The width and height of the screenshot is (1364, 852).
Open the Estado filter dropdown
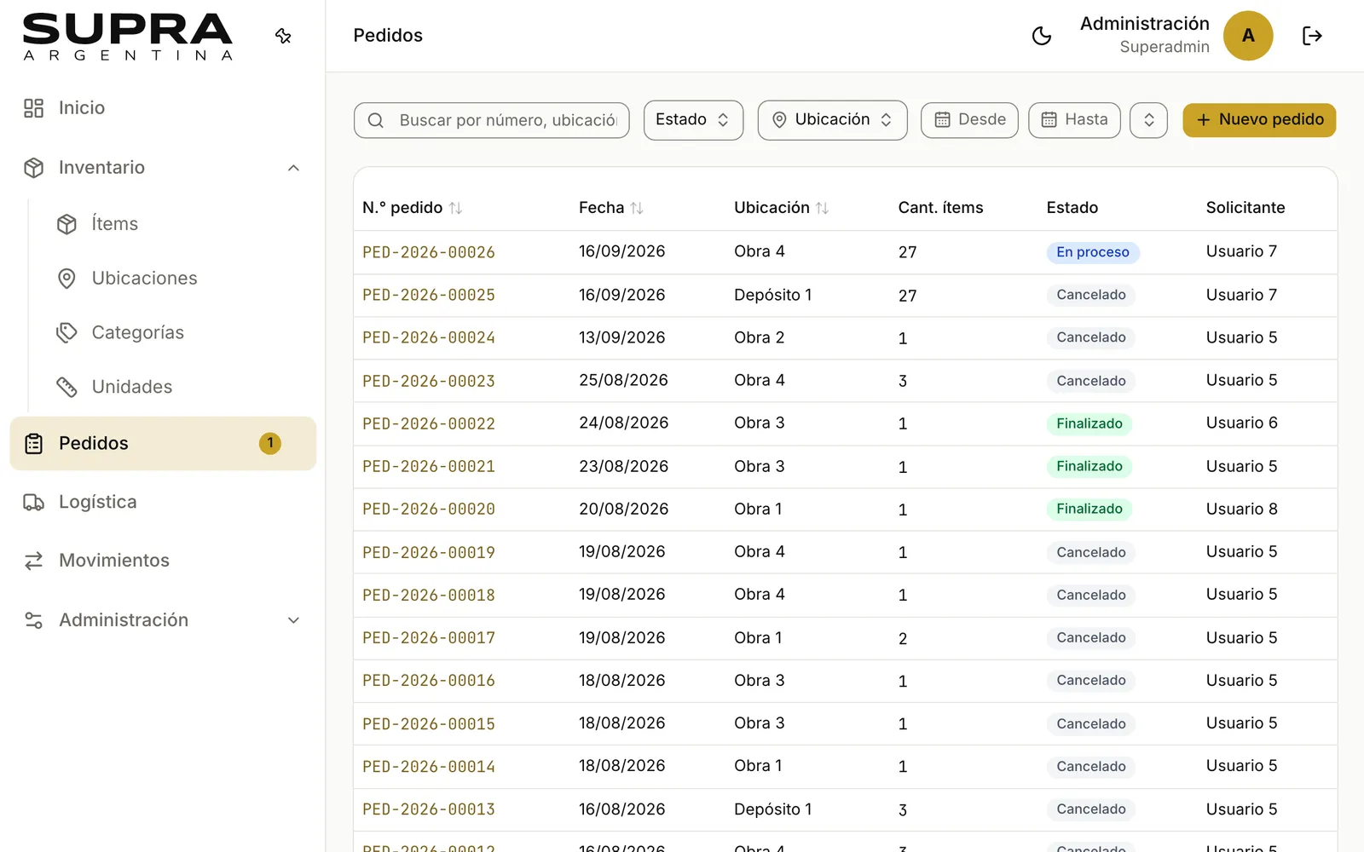(x=693, y=120)
